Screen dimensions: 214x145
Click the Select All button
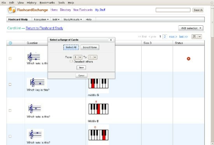click(71, 47)
